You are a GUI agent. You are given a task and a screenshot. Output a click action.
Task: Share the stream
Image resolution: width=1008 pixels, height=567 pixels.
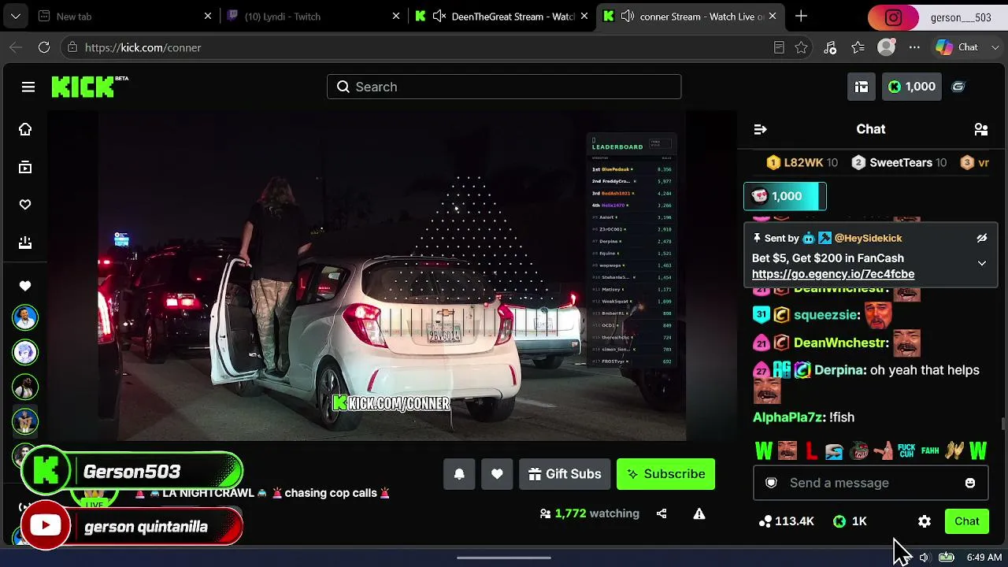[661, 513]
